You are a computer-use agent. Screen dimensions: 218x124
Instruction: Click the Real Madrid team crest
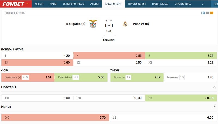point(125,24)
